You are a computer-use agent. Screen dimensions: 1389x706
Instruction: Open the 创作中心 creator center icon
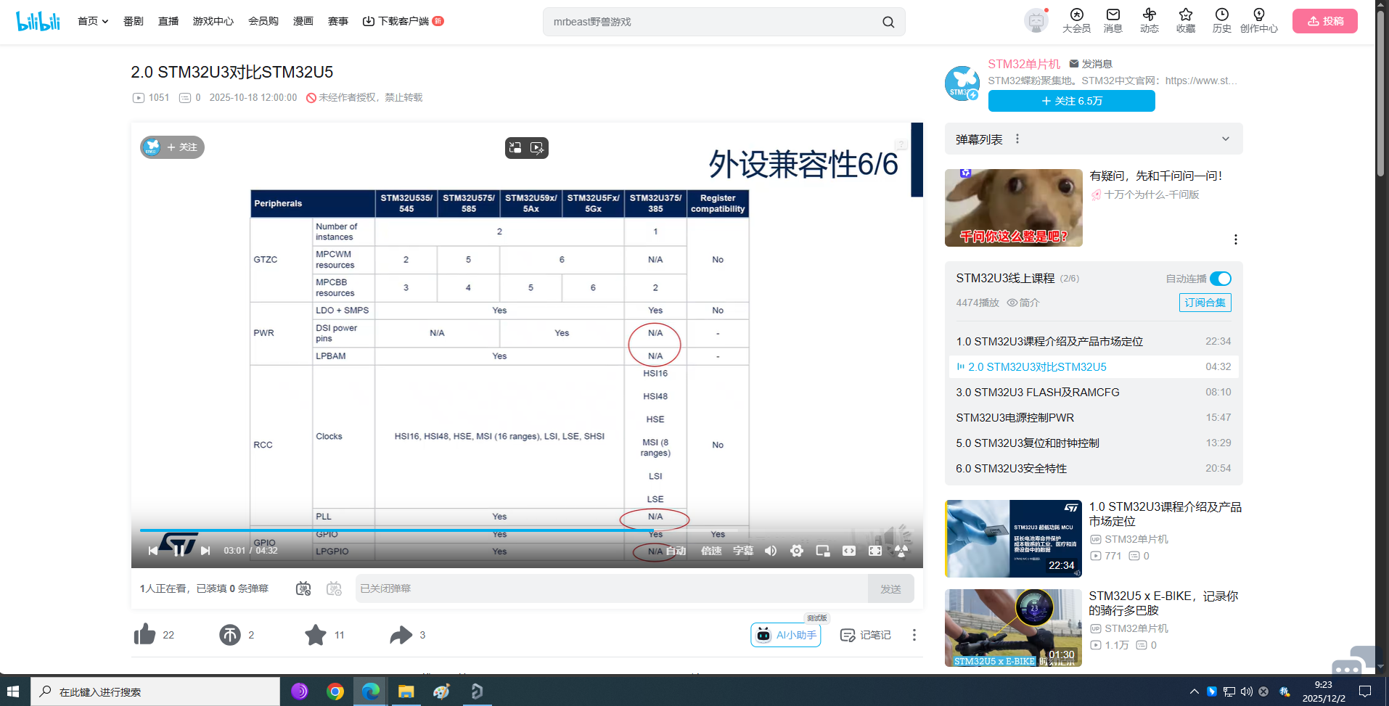[x=1259, y=21]
